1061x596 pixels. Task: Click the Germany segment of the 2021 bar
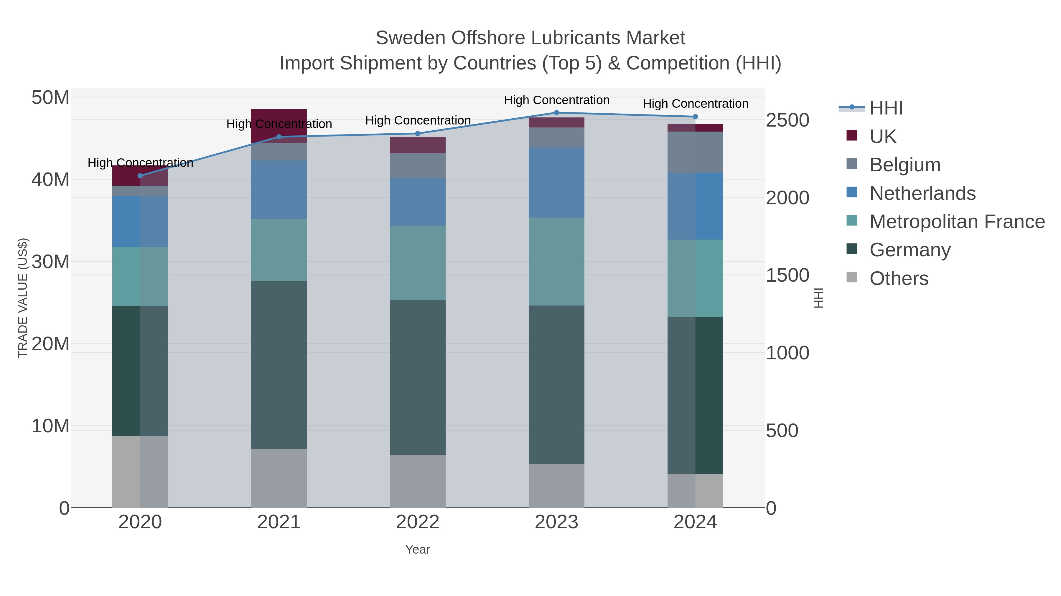(x=279, y=365)
